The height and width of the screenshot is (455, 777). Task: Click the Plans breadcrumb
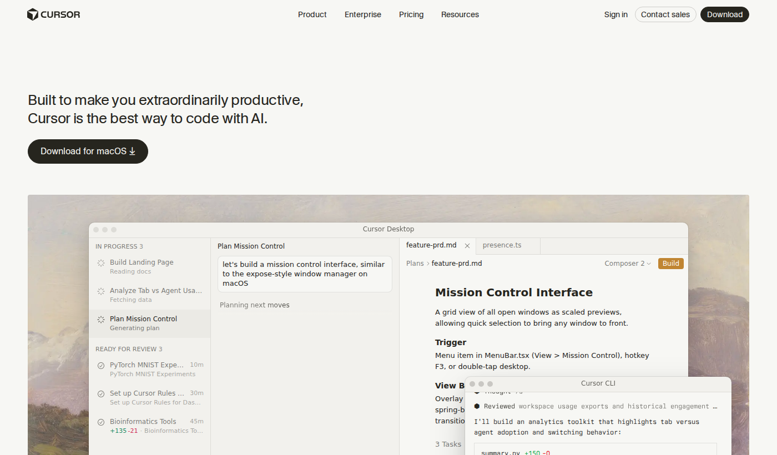415,264
